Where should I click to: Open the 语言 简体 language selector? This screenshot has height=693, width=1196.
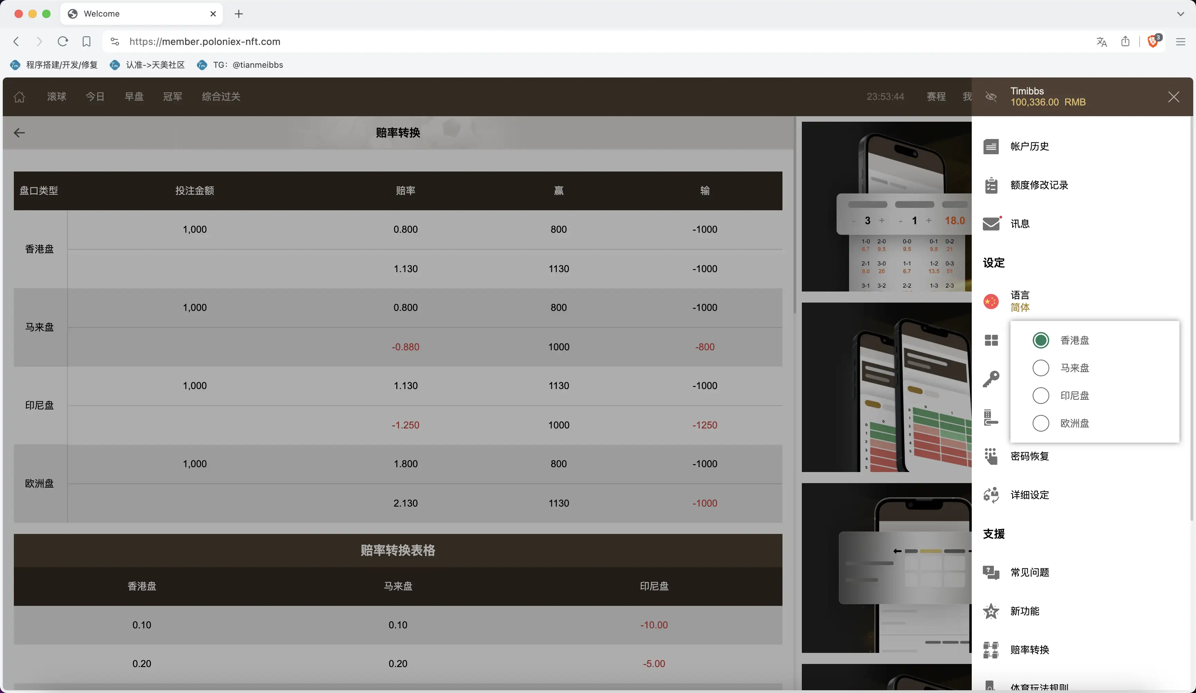coord(1020,301)
